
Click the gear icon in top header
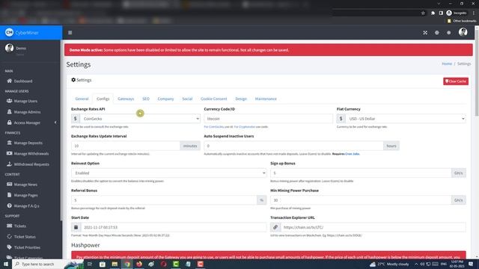point(449,33)
